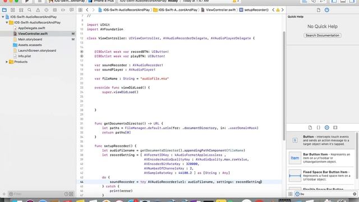359x202 pixels.
Task: Open the Issue navigator triangle icon
Action: point(38,10)
